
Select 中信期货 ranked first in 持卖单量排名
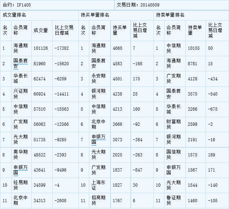point(173,48)
